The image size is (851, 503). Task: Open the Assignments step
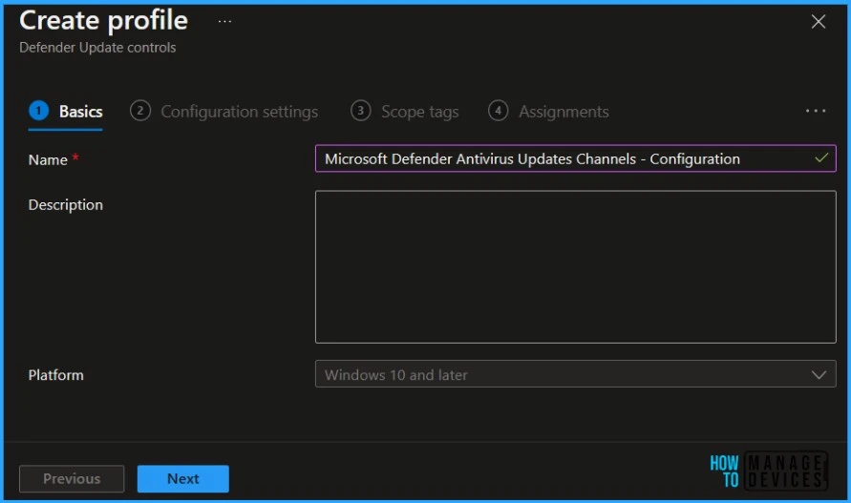(548, 112)
